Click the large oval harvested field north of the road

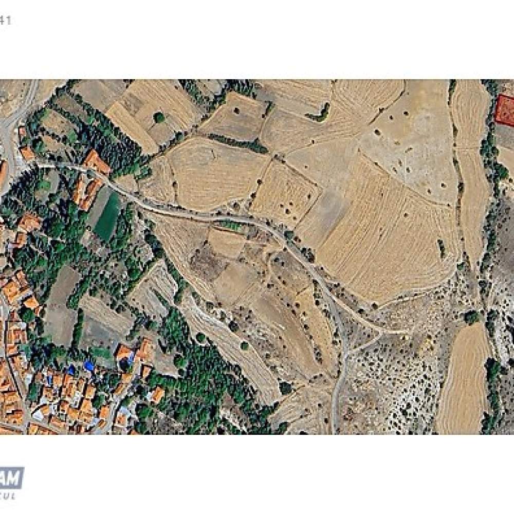(x=213, y=174)
